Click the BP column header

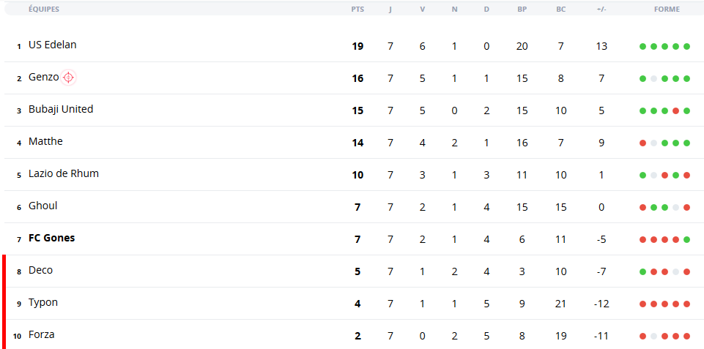(x=522, y=9)
